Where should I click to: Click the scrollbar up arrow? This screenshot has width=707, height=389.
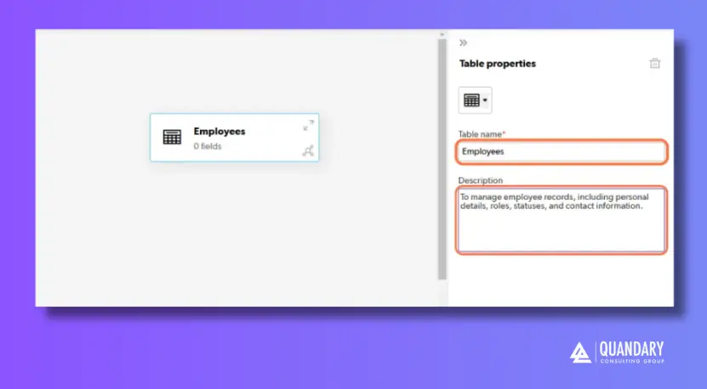coord(442,34)
